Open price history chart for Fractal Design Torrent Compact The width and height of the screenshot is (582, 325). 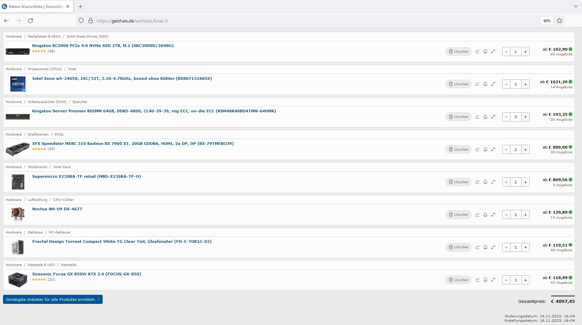point(477,247)
